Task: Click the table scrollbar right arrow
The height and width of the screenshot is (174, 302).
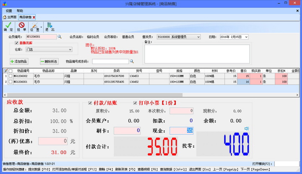Action: click(x=297, y=95)
